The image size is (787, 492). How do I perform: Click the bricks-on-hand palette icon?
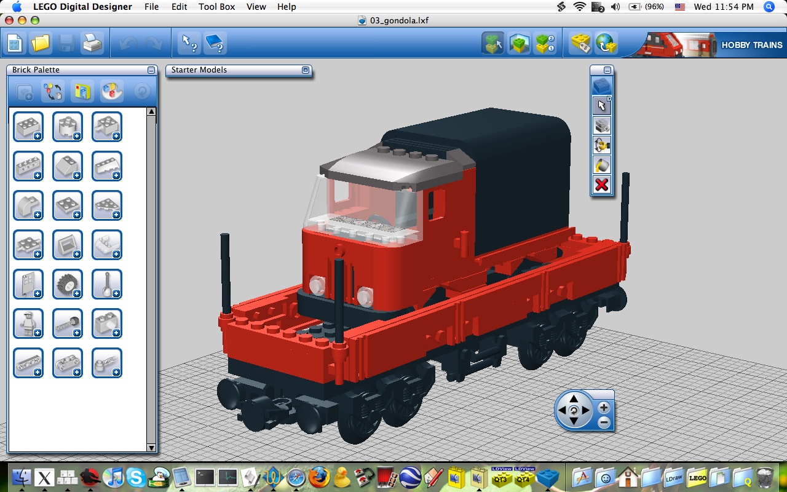tap(112, 92)
